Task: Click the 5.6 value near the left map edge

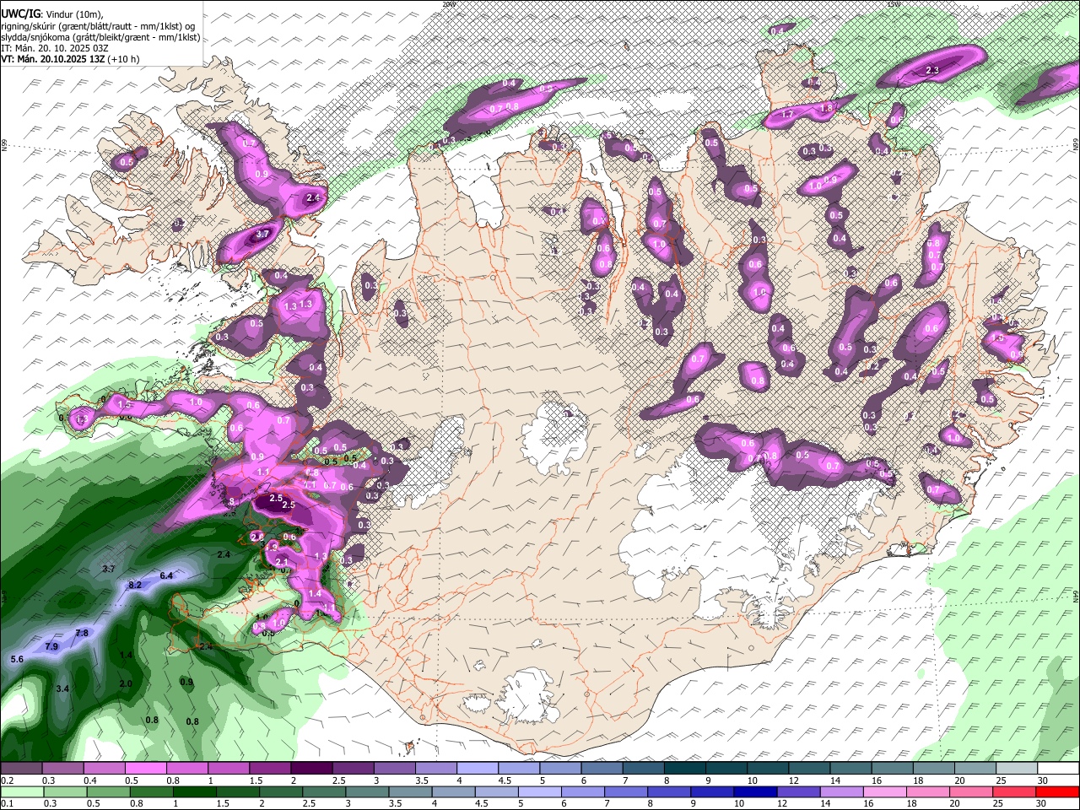Action: point(17,659)
